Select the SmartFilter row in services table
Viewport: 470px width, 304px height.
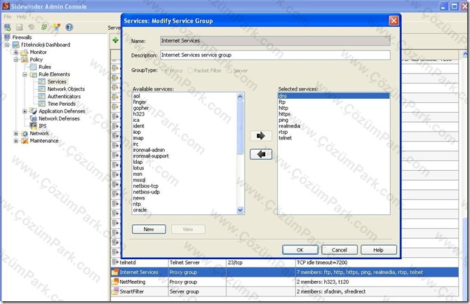[x=285, y=291]
